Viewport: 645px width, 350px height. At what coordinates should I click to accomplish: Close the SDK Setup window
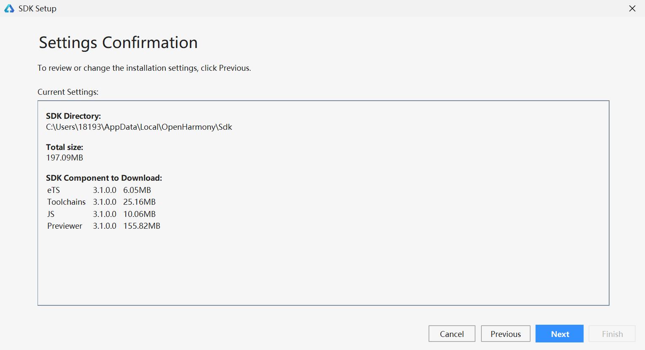pyautogui.click(x=632, y=8)
